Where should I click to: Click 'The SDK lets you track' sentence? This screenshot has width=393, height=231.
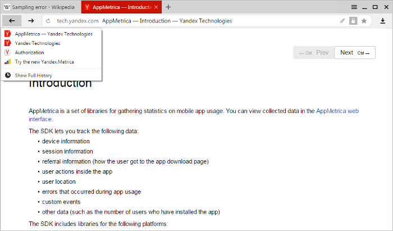coord(84,131)
